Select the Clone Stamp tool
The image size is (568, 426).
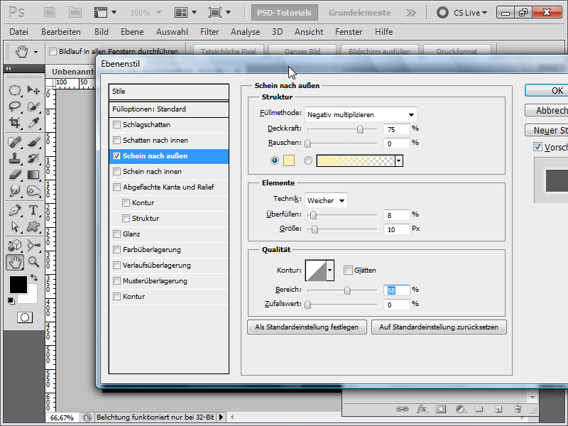(x=14, y=158)
